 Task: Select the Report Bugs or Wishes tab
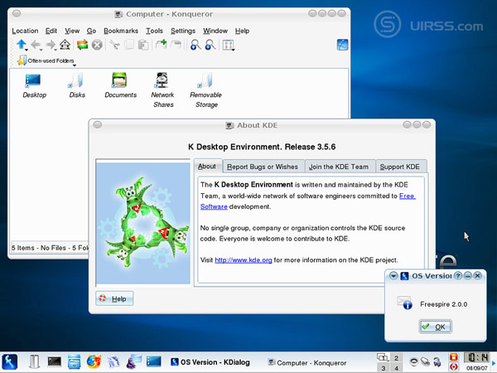[x=262, y=167]
